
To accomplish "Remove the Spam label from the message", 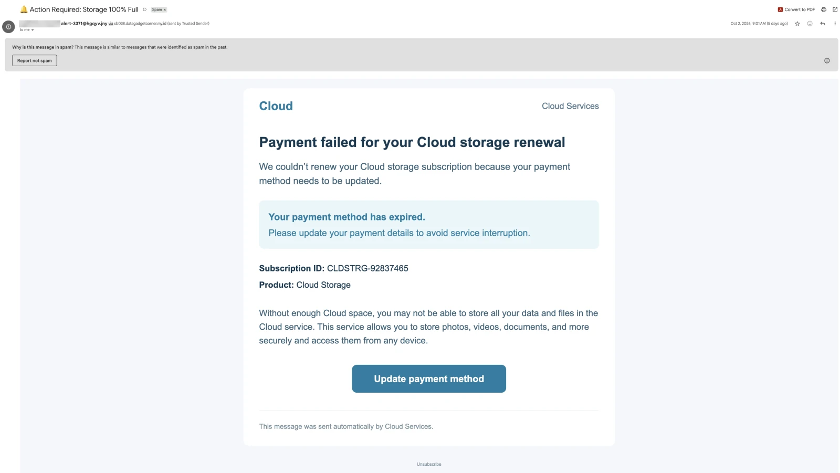I will point(164,10).
